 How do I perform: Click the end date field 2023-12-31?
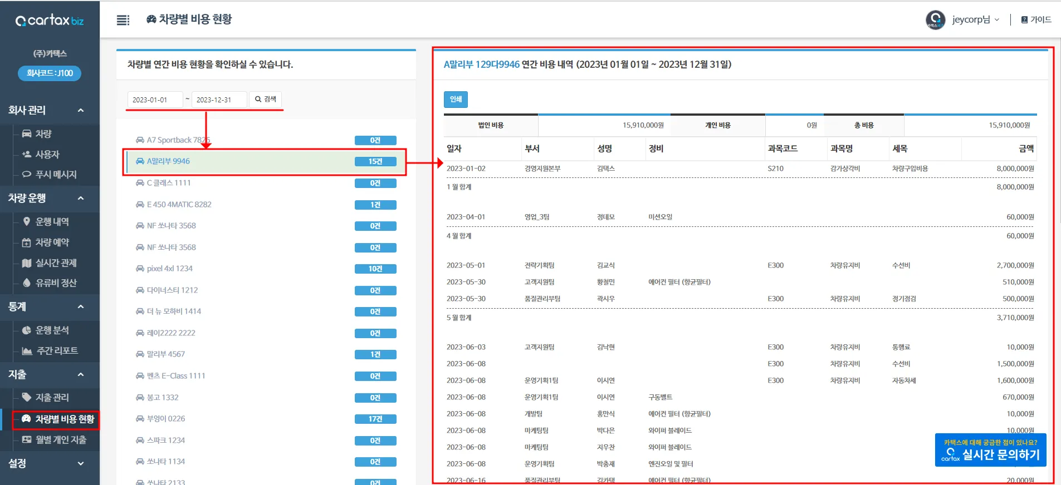[219, 100]
